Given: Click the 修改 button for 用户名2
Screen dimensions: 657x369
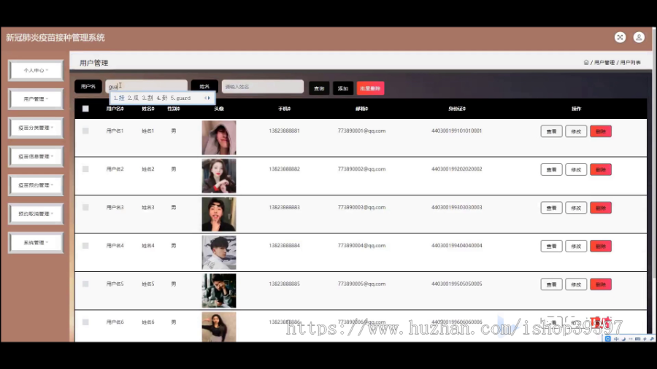Looking at the screenshot, I should (x=576, y=169).
